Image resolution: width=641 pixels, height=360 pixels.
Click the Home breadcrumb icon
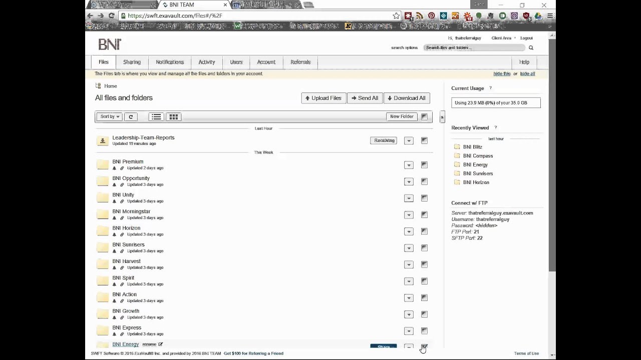tap(98, 86)
